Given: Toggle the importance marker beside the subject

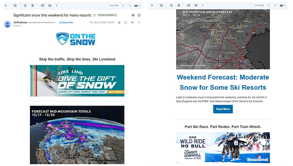Looking at the screenshot, I should point(95,15).
